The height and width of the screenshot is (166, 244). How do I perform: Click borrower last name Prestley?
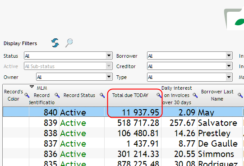[214, 134]
